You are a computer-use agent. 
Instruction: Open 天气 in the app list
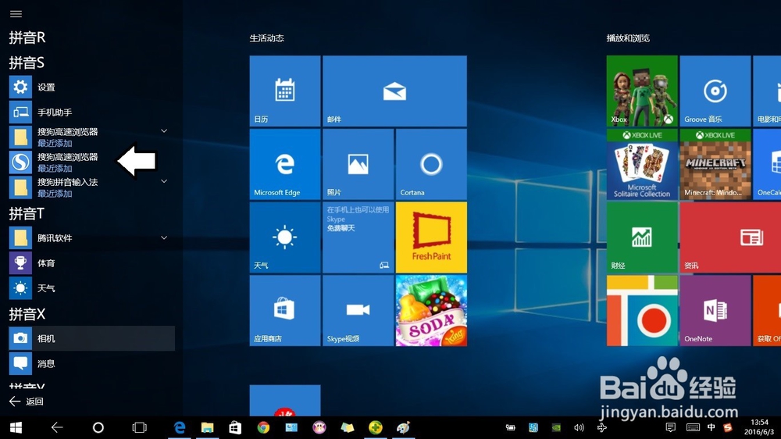tap(91, 288)
